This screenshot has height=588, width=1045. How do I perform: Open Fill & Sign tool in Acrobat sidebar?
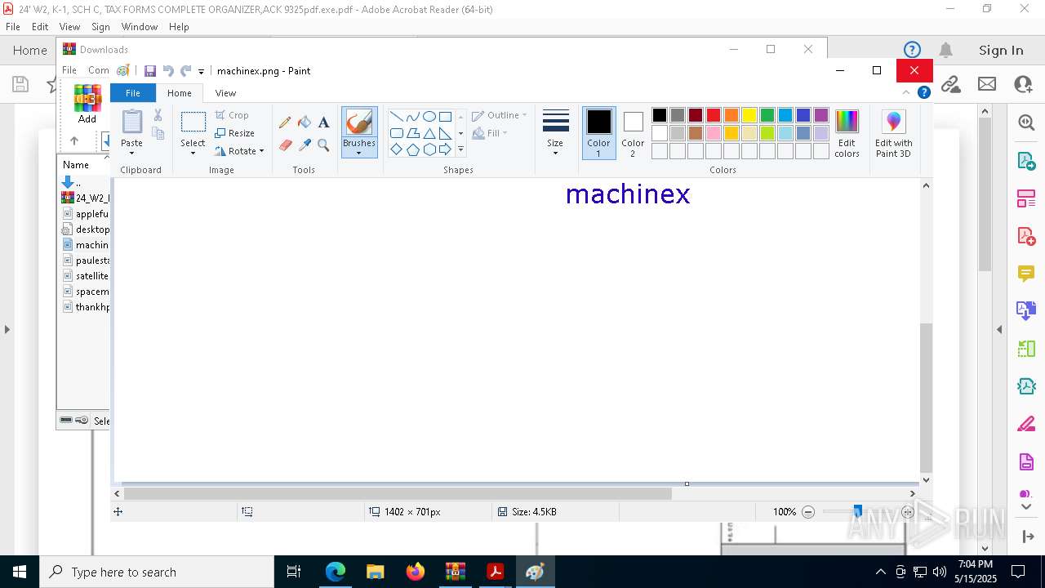tap(1026, 425)
